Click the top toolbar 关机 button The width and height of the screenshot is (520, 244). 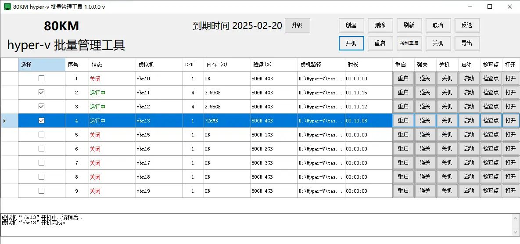pyautogui.click(x=438, y=43)
